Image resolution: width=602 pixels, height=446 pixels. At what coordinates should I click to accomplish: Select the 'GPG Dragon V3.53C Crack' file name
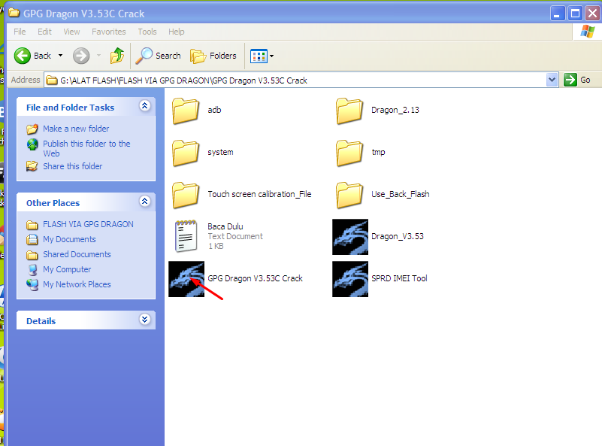coord(256,278)
